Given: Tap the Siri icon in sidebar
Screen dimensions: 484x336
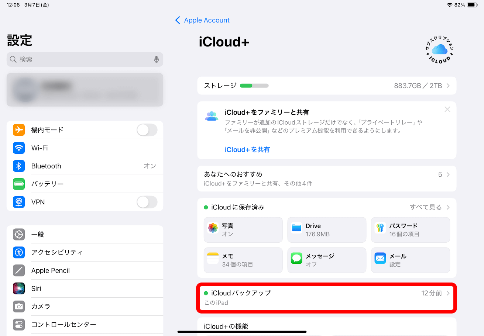Looking at the screenshot, I should pos(19,288).
